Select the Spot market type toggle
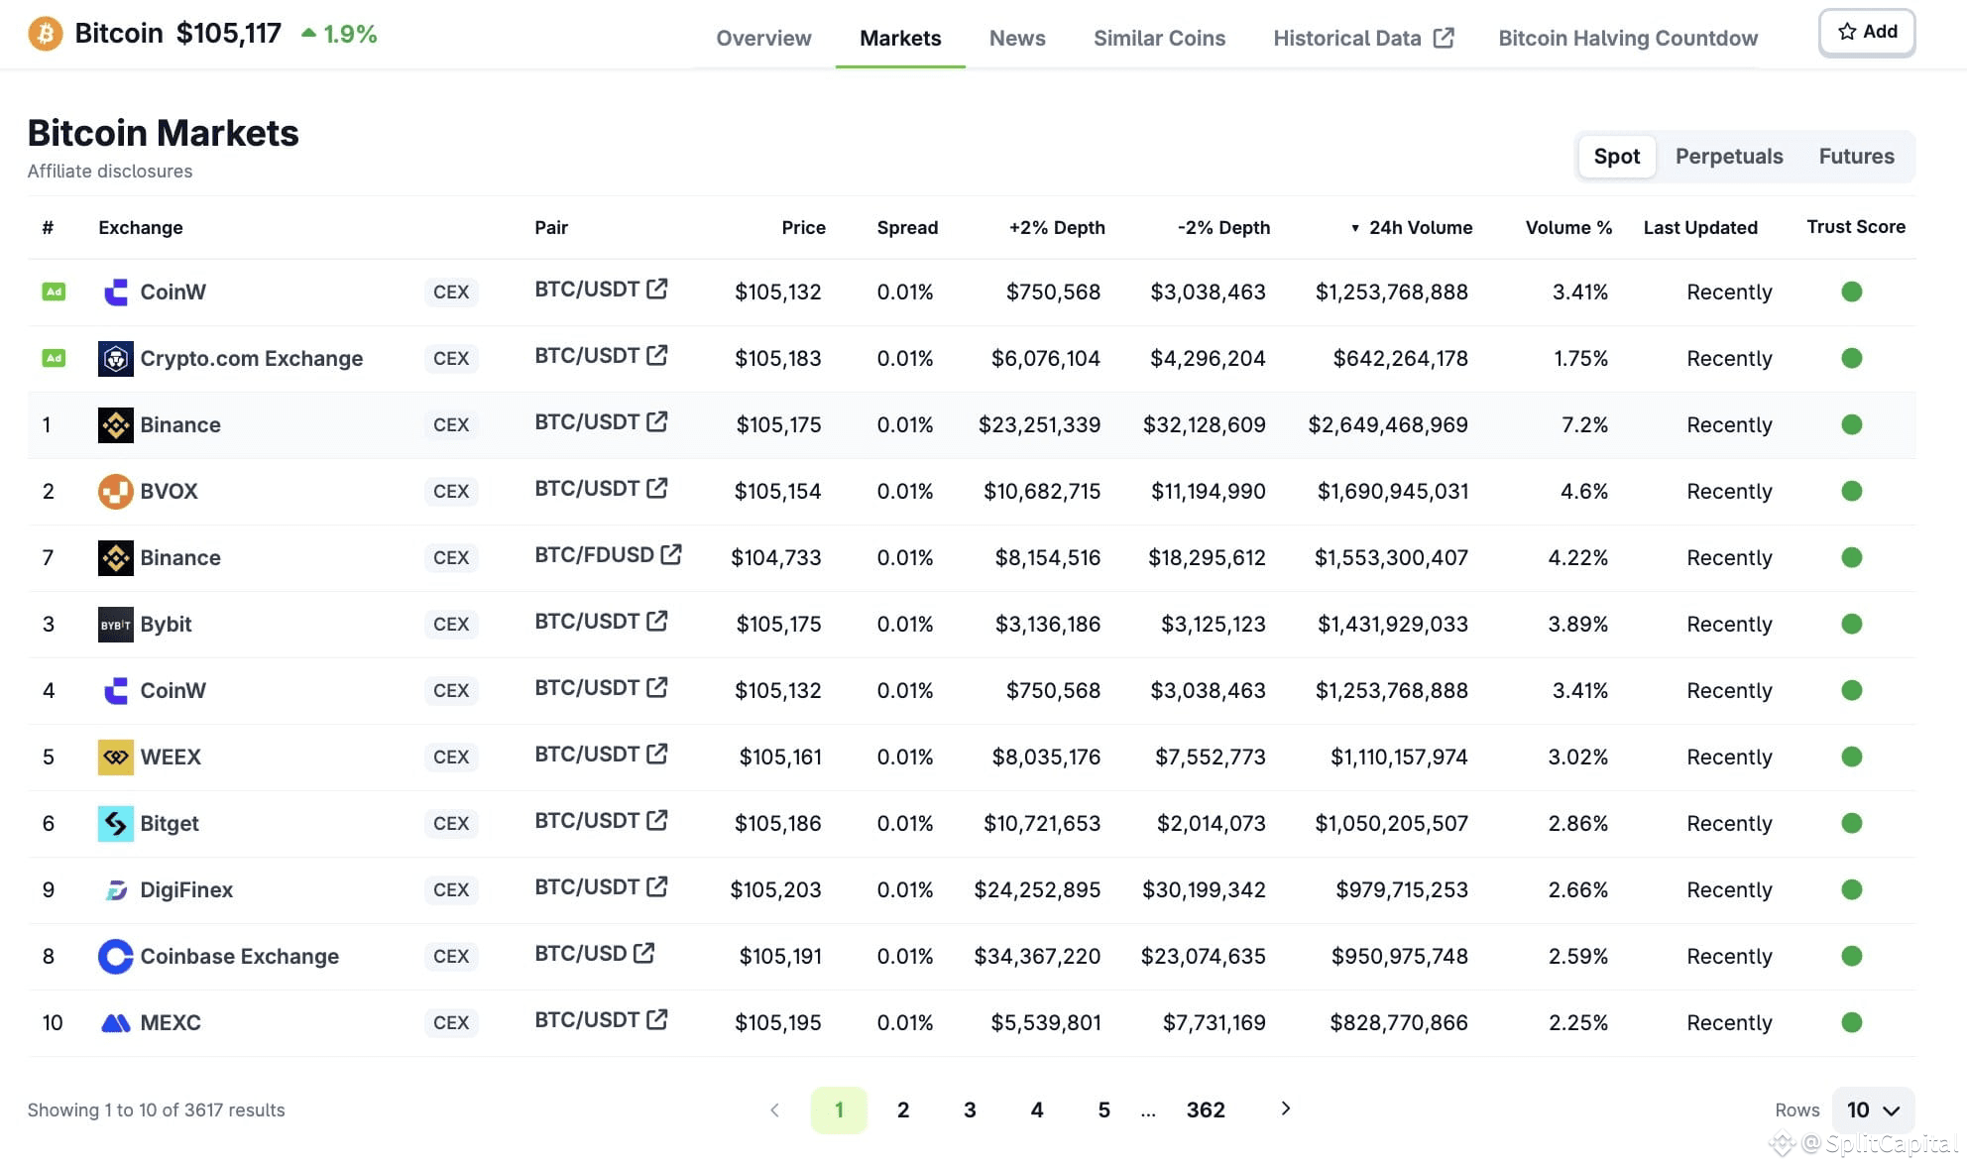The height and width of the screenshot is (1168, 1967). click(x=1617, y=156)
